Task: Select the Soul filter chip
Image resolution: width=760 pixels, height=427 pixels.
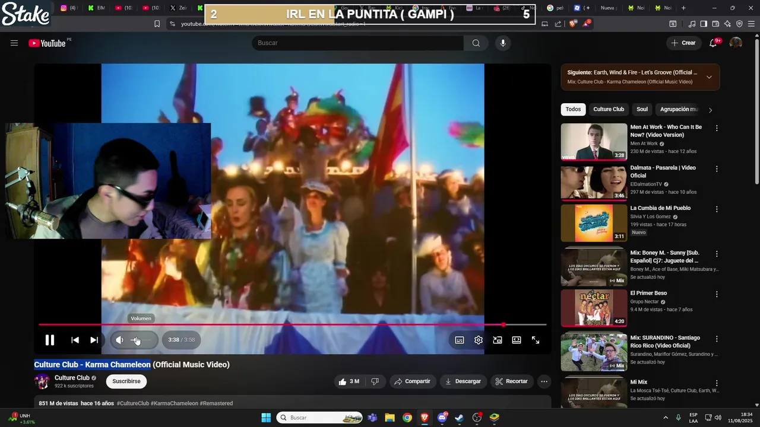Action: (642, 109)
